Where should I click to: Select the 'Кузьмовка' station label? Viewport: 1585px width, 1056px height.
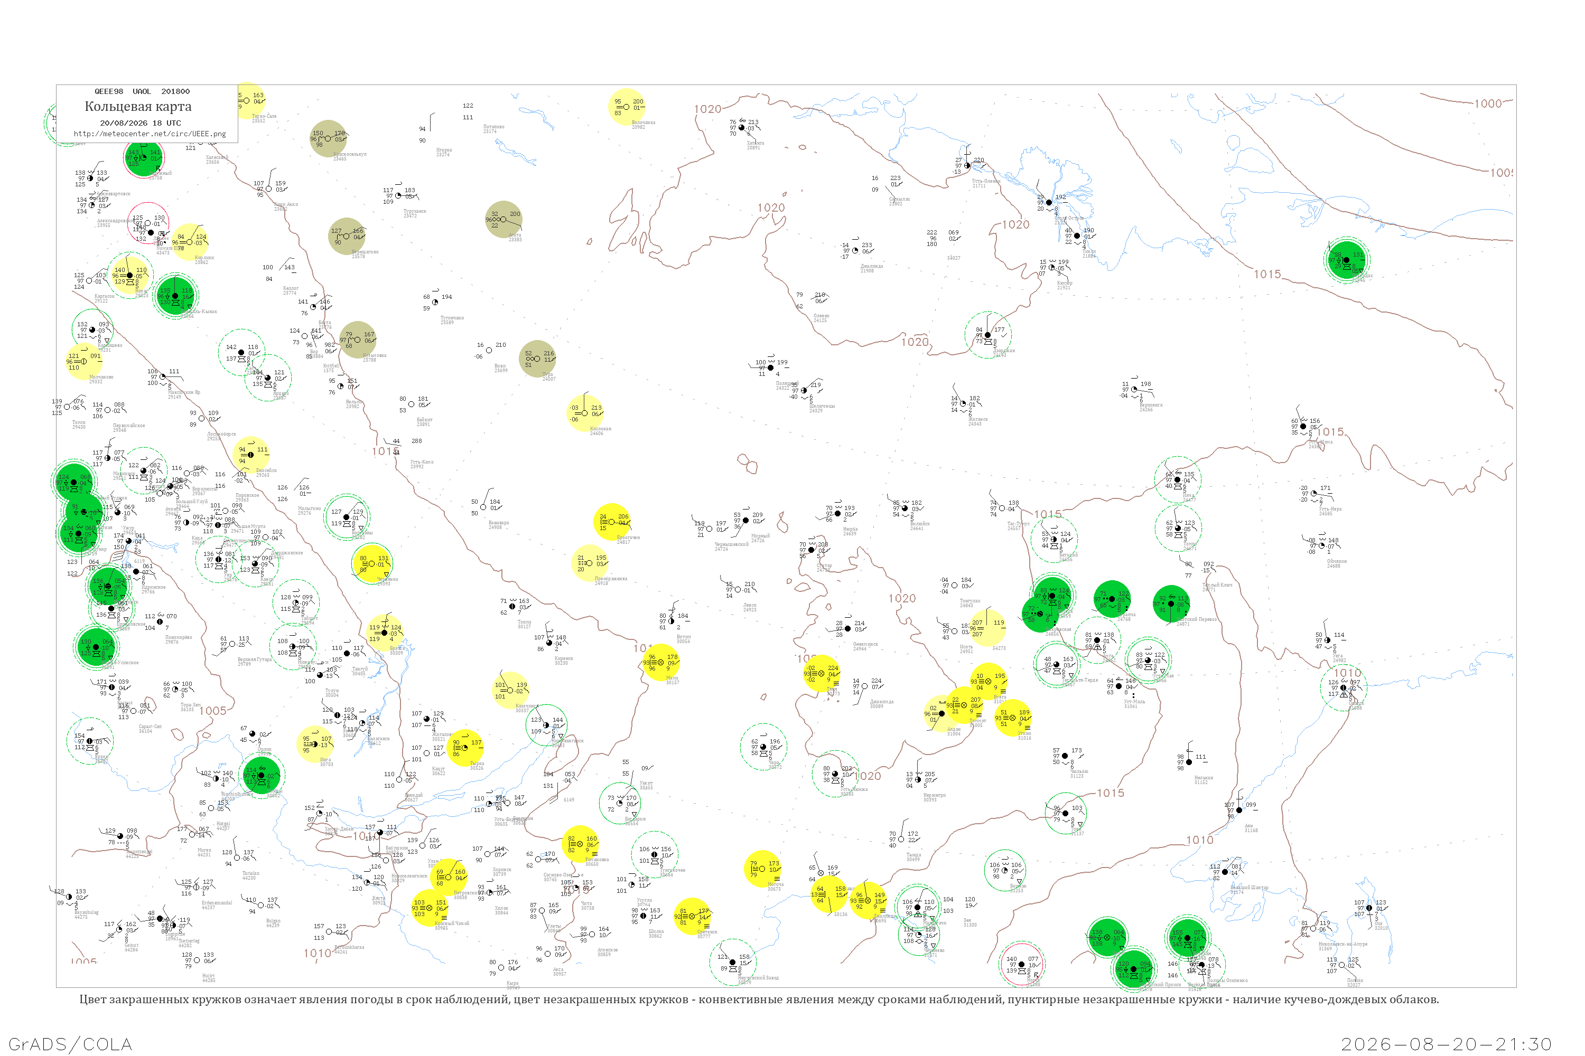tap(374, 355)
